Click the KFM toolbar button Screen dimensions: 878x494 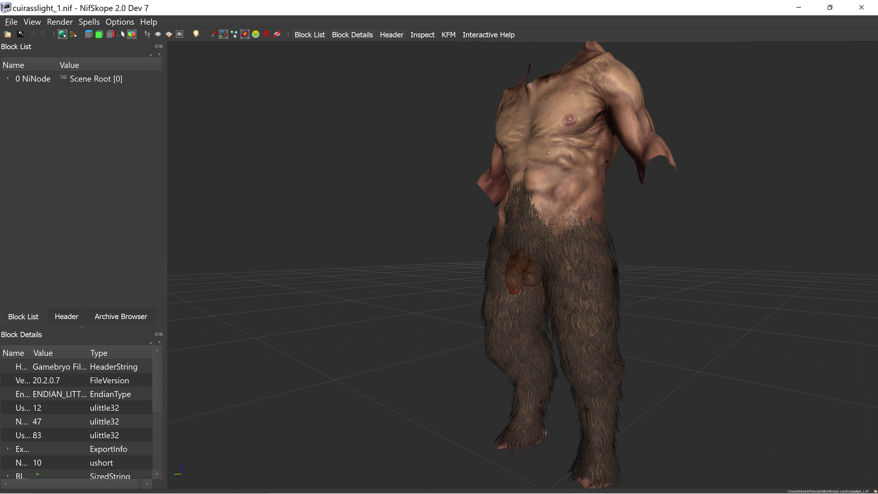click(x=448, y=35)
